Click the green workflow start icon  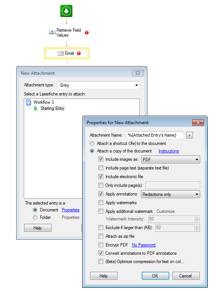coord(66,11)
